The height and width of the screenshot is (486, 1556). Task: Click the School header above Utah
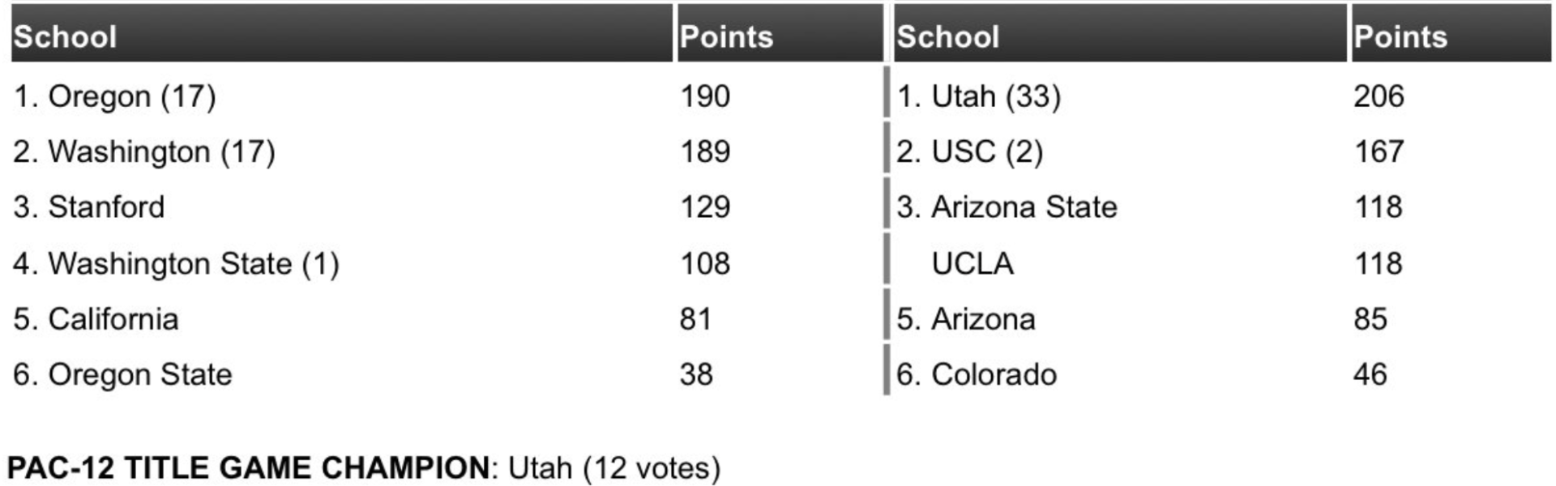point(947,36)
